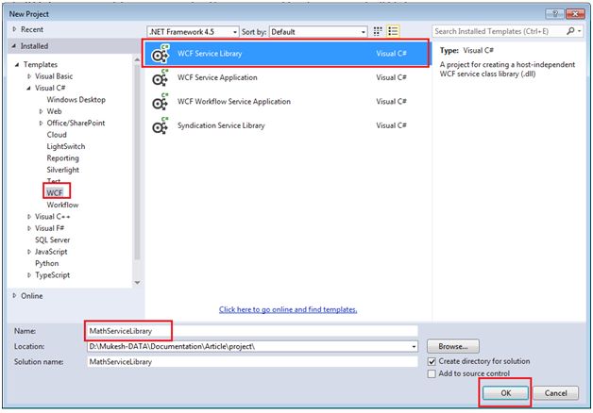Click the template tree scroll-up arrow
Image resolution: width=593 pixels, height=413 pixels.
137,59
